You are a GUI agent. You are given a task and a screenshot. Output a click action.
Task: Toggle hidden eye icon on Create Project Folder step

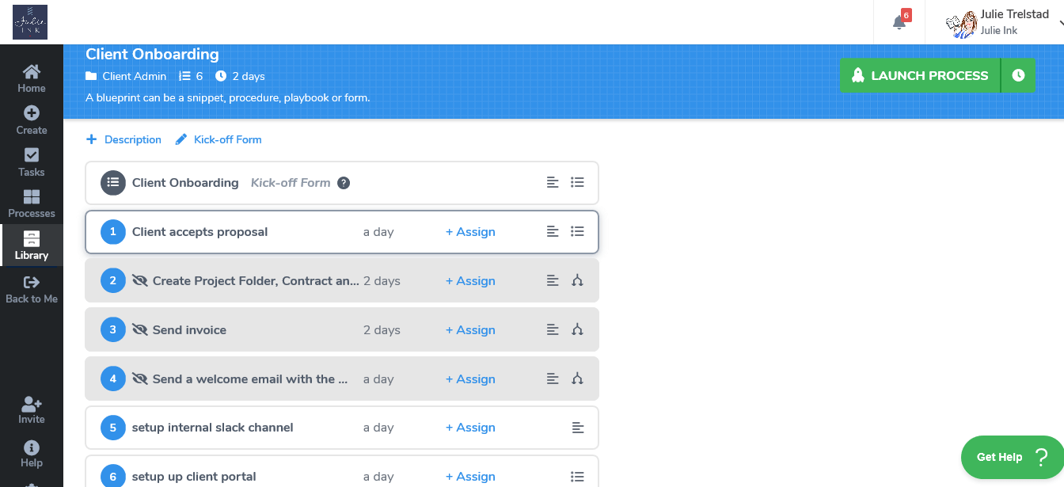[x=140, y=281]
